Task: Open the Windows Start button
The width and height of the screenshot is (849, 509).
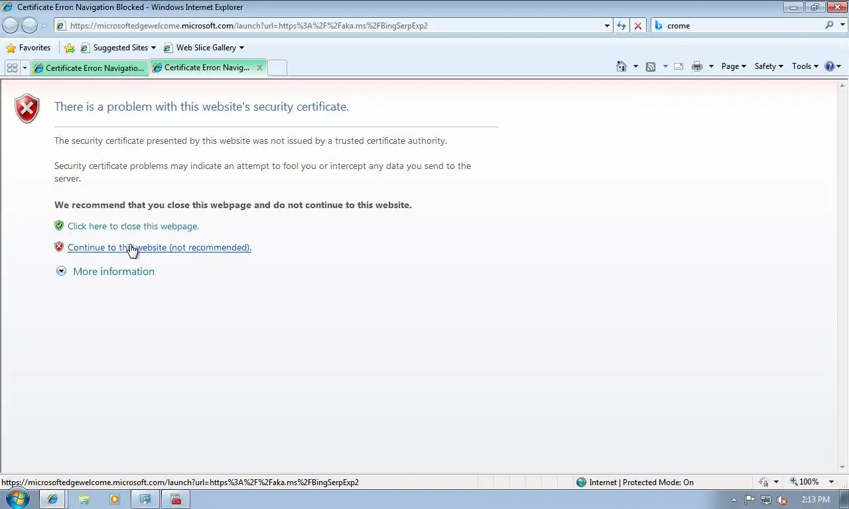Action: click(x=18, y=499)
